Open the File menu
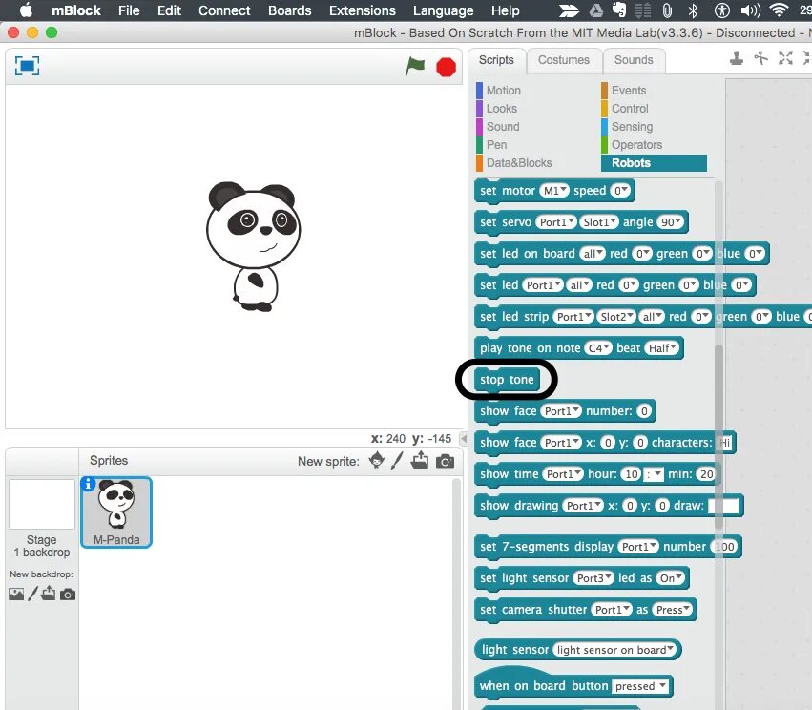Viewport: 812px width, 710px height. click(x=129, y=10)
